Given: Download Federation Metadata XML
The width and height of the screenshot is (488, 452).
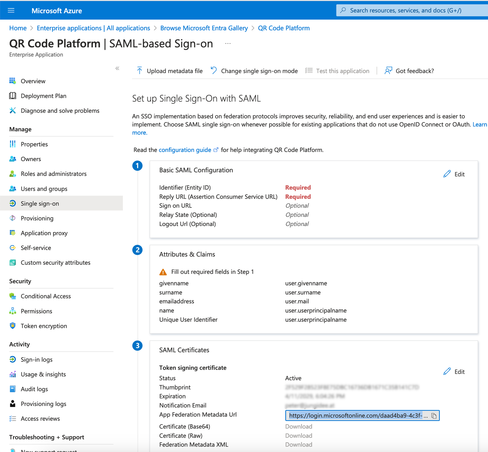Looking at the screenshot, I should 299,444.
